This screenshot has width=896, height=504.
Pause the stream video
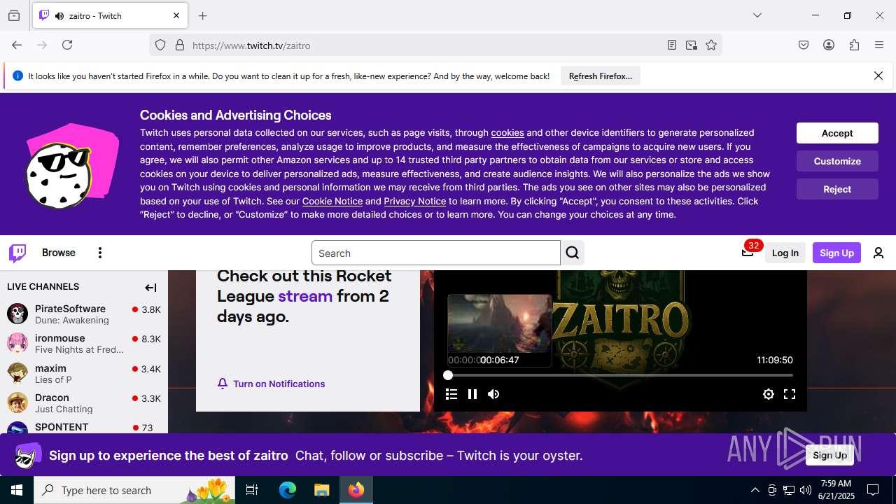click(x=472, y=394)
